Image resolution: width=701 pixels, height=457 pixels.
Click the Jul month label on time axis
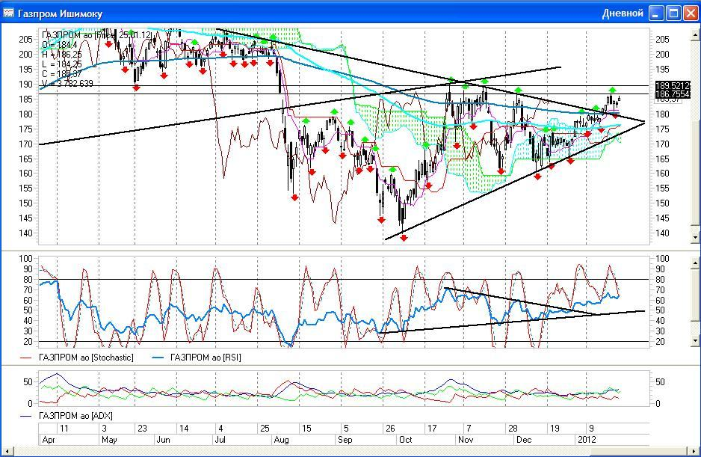click(x=220, y=440)
